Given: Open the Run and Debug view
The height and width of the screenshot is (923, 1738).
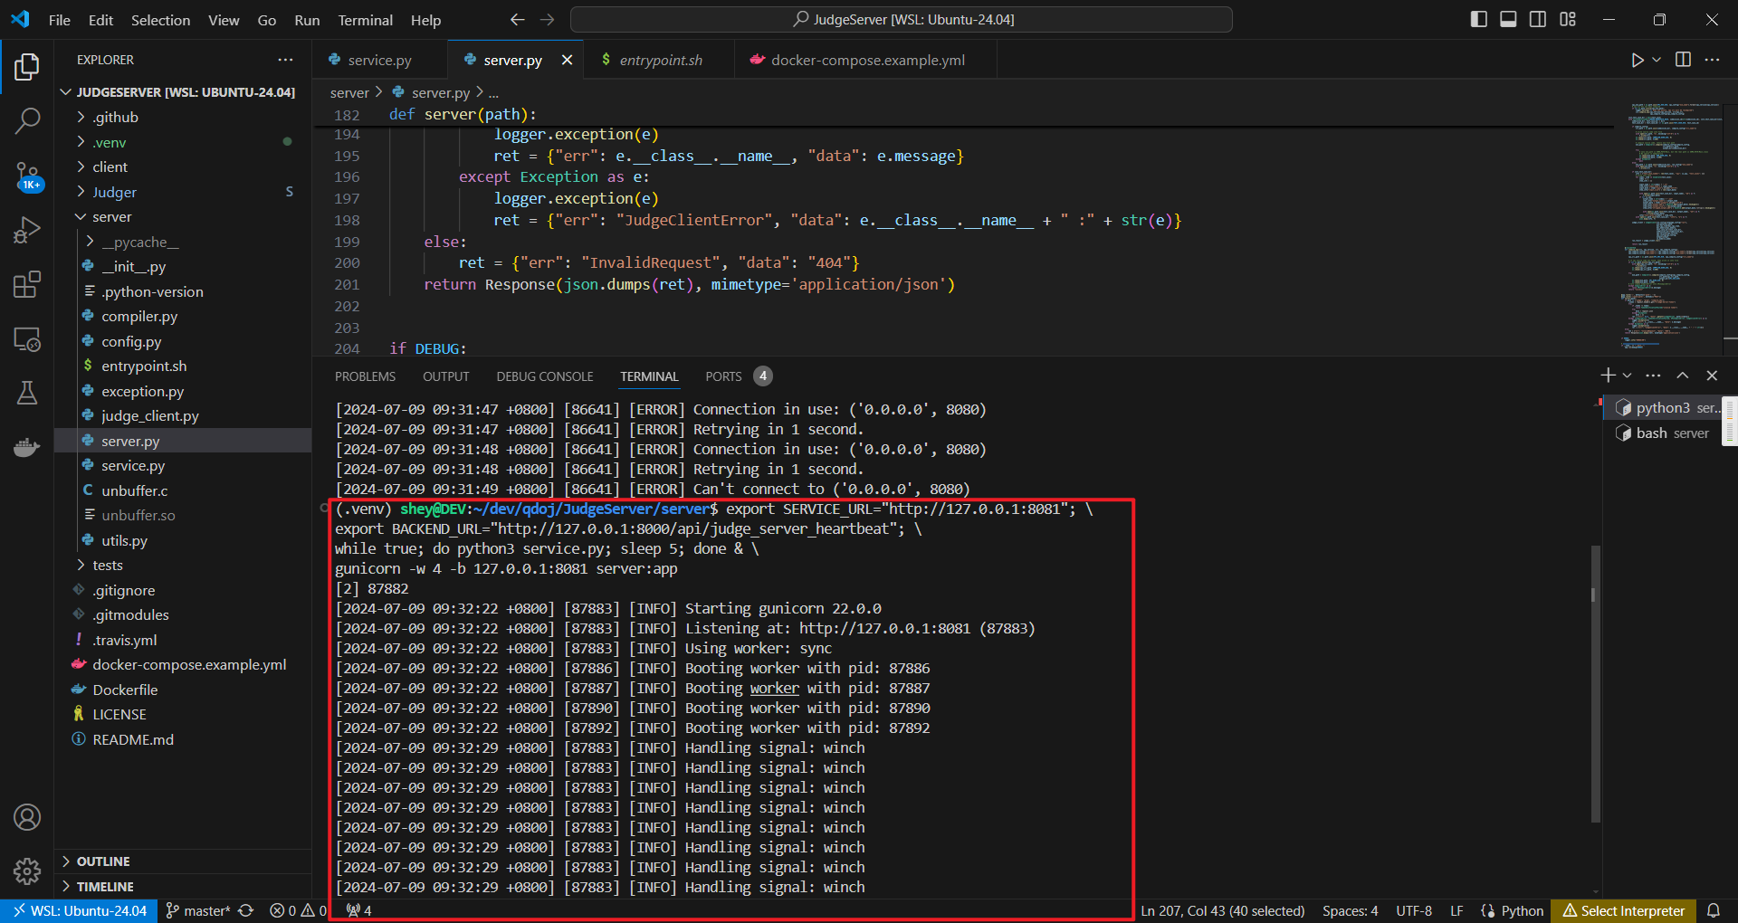Looking at the screenshot, I should (27, 230).
